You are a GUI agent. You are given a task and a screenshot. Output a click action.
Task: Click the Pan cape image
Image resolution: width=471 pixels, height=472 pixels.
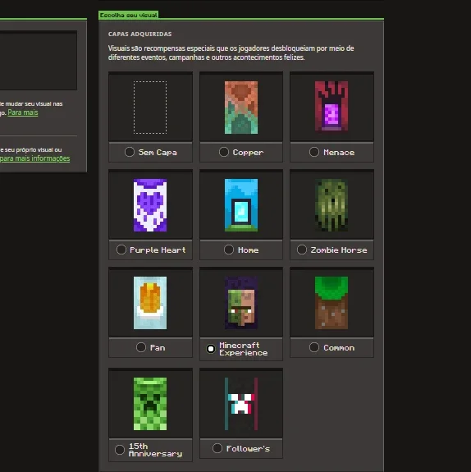tap(150, 303)
